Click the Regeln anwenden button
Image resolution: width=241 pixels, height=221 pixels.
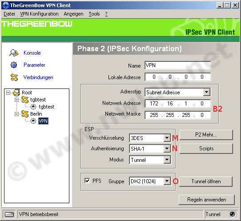tap(207, 200)
